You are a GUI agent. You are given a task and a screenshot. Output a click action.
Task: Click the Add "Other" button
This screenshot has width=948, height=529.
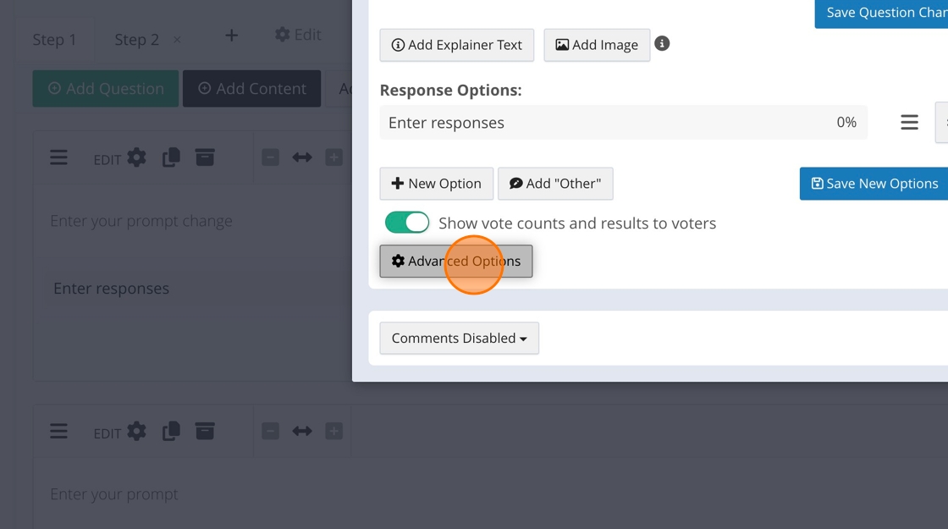click(555, 184)
